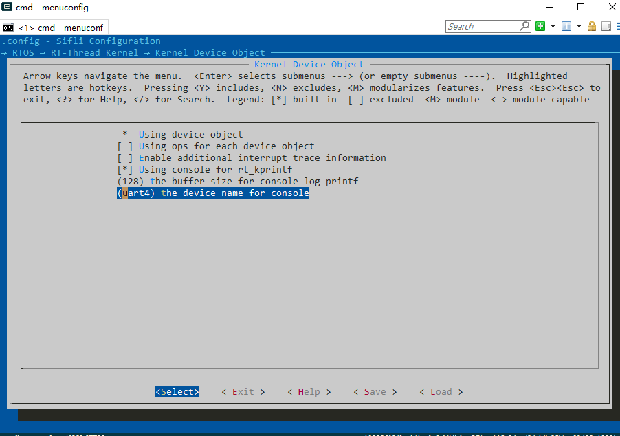The height and width of the screenshot is (436, 620).
Task: Toggle 'Using ops for each device object' checkbox
Action: click(124, 146)
